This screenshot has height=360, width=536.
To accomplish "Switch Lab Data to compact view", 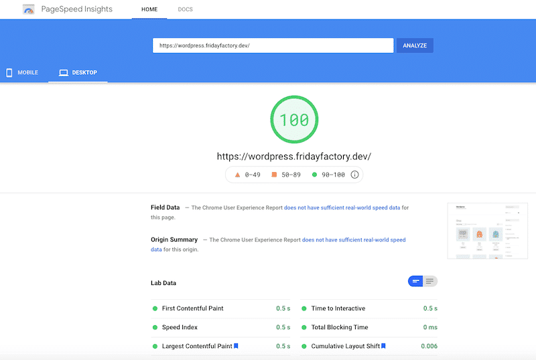I will pyautogui.click(x=415, y=281).
